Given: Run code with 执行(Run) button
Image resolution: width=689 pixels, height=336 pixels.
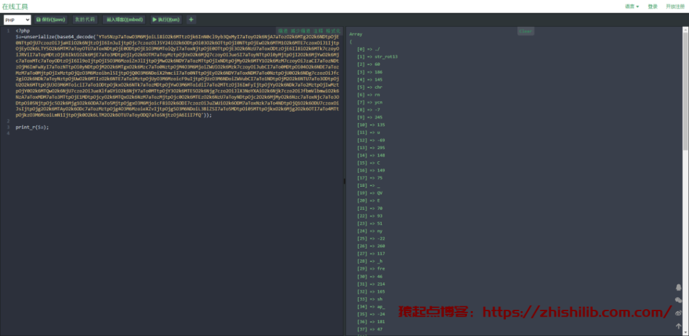Looking at the screenshot, I should click(x=166, y=19).
